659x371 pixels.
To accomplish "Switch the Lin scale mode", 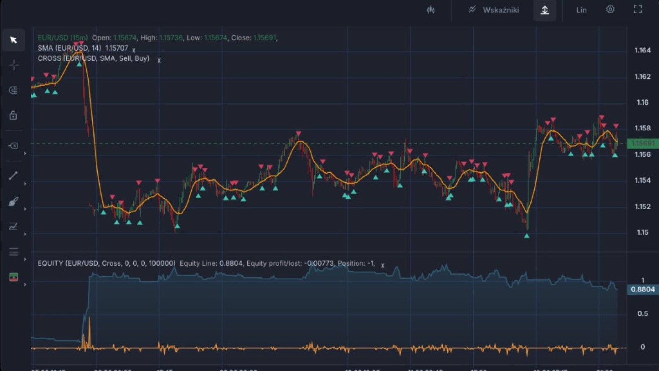I will pos(581,10).
